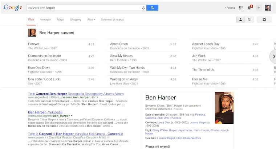Click the Prossimi eventi heading

(x=157, y=146)
